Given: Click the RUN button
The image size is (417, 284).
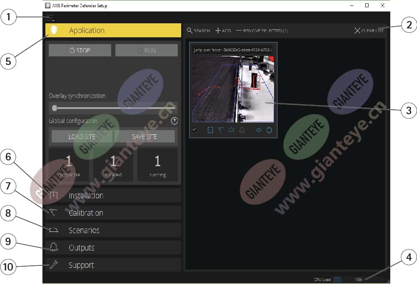Looking at the screenshot, I should pyautogui.click(x=146, y=50).
